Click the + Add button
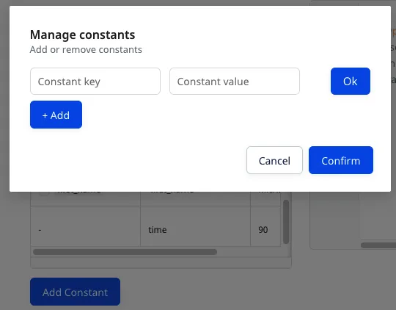Image resolution: width=396 pixels, height=310 pixels. coord(56,115)
